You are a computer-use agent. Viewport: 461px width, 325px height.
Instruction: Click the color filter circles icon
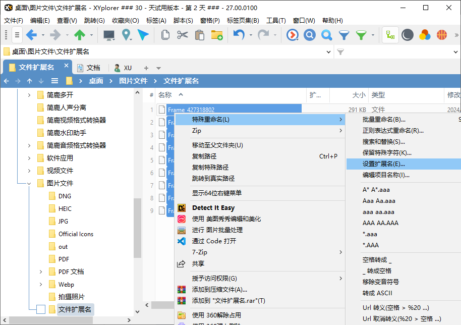[425, 35]
